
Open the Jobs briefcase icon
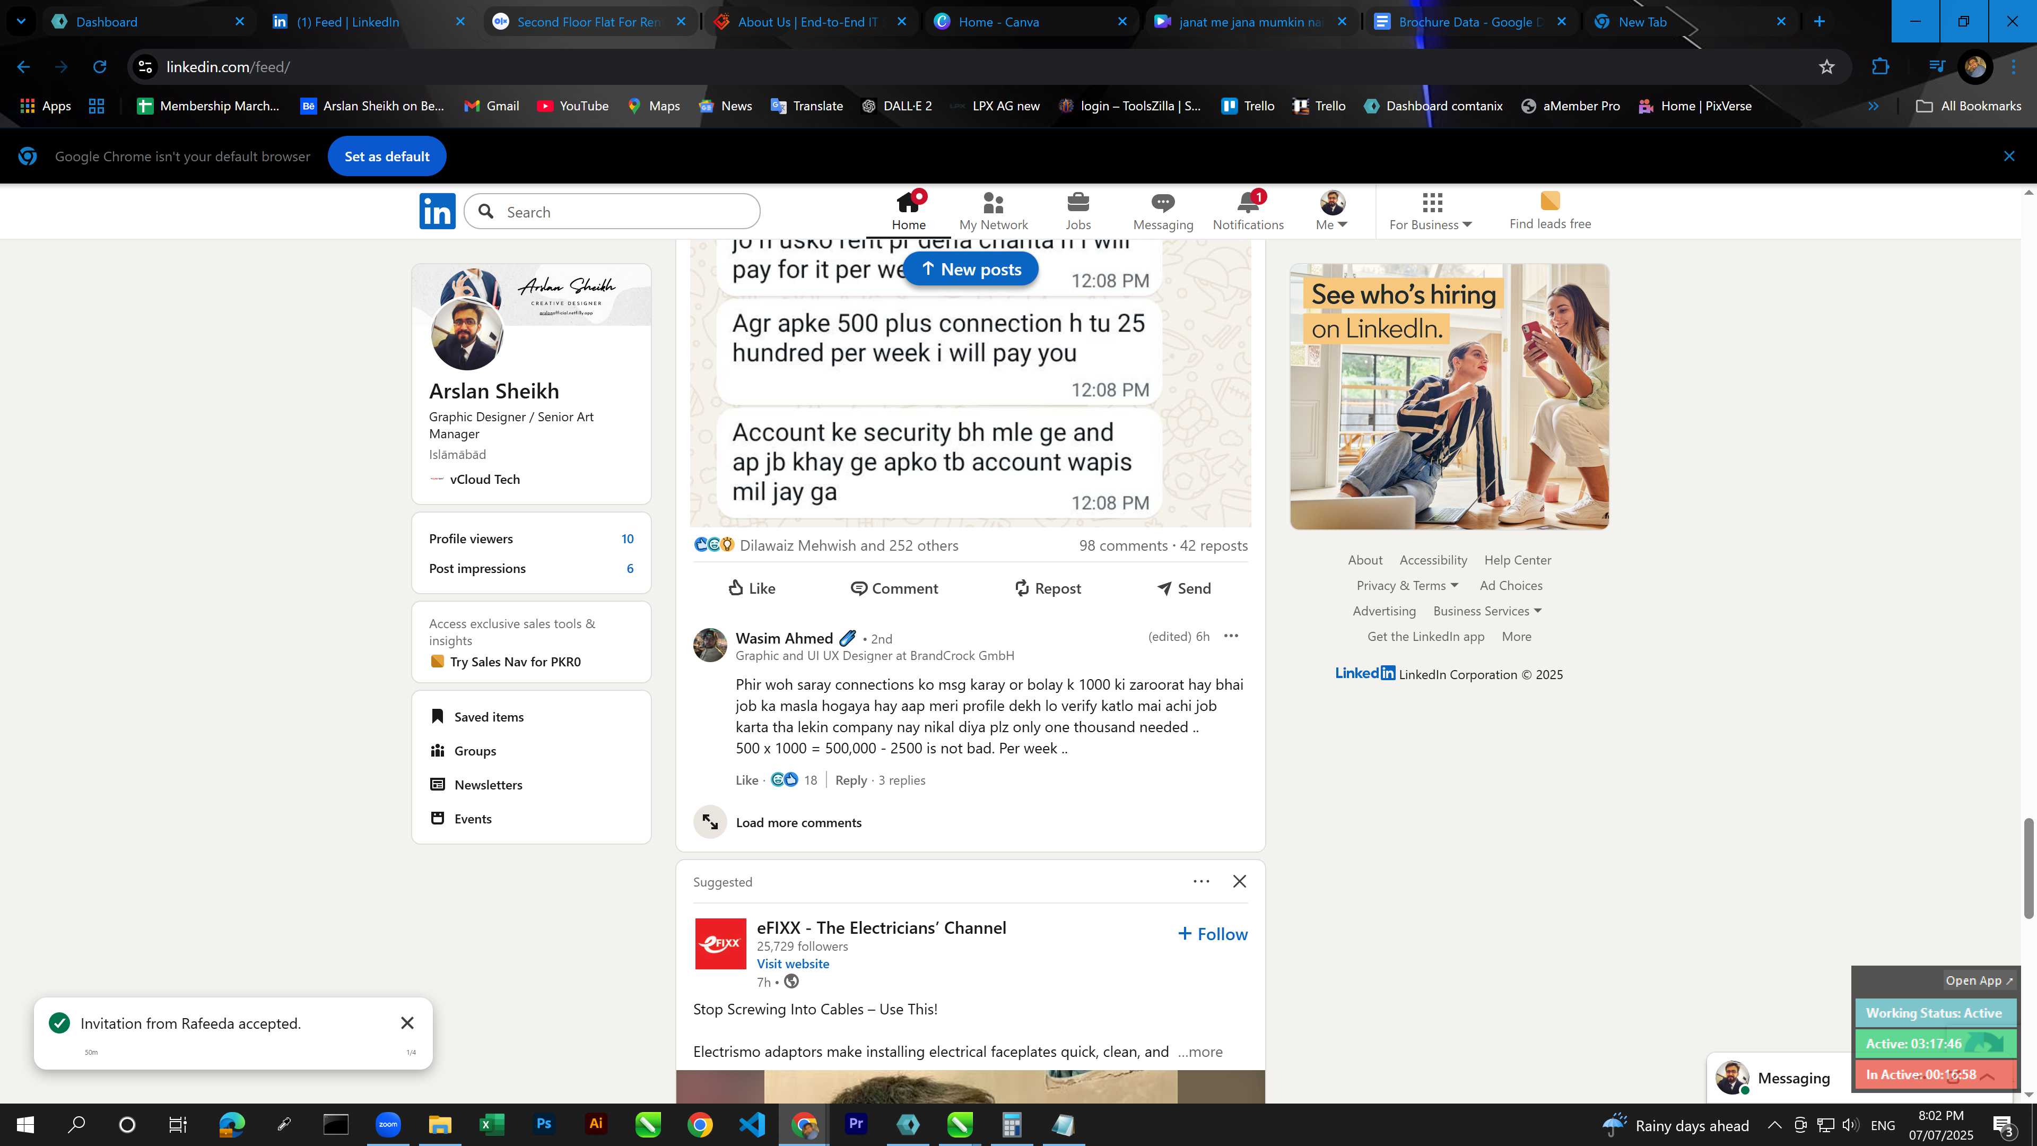(1078, 211)
